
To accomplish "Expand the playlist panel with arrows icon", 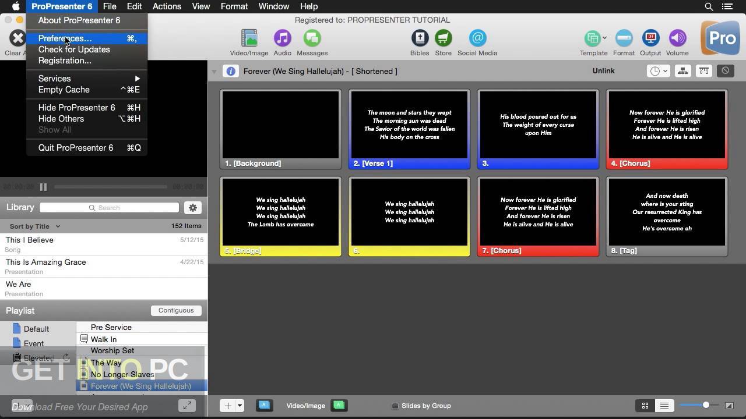I will point(186,406).
